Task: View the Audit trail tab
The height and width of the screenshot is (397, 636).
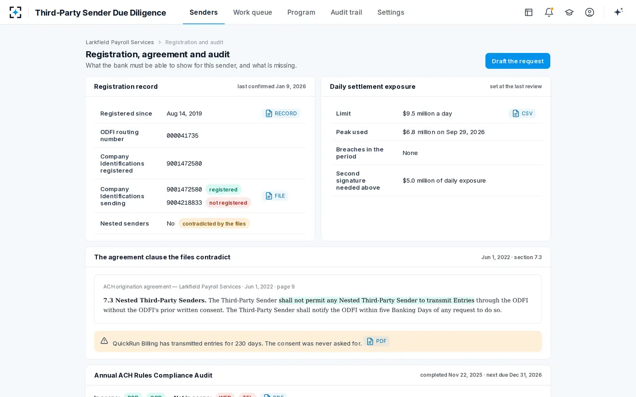Action: tap(346, 12)
